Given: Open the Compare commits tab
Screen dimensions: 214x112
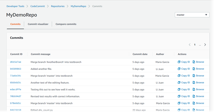Looking at the screenshot, I should coord(66,24).
